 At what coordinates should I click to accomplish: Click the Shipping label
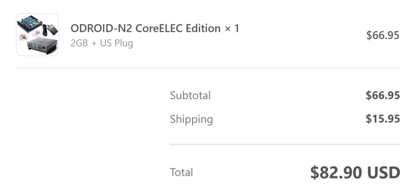pyautogui.click(x=191, y=119)
